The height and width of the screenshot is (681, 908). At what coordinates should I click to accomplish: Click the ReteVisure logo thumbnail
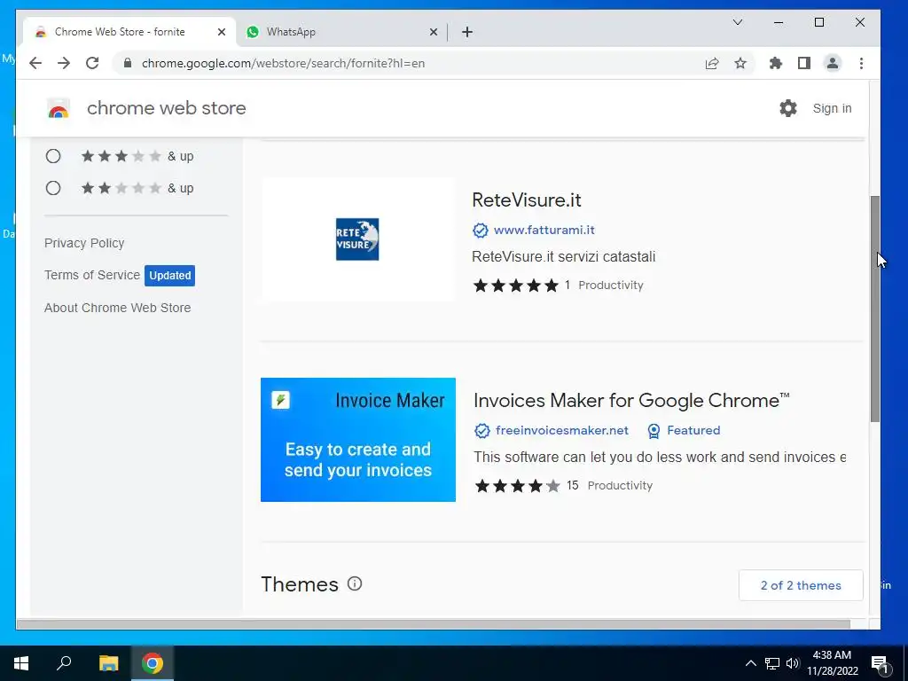click(358, 239)
